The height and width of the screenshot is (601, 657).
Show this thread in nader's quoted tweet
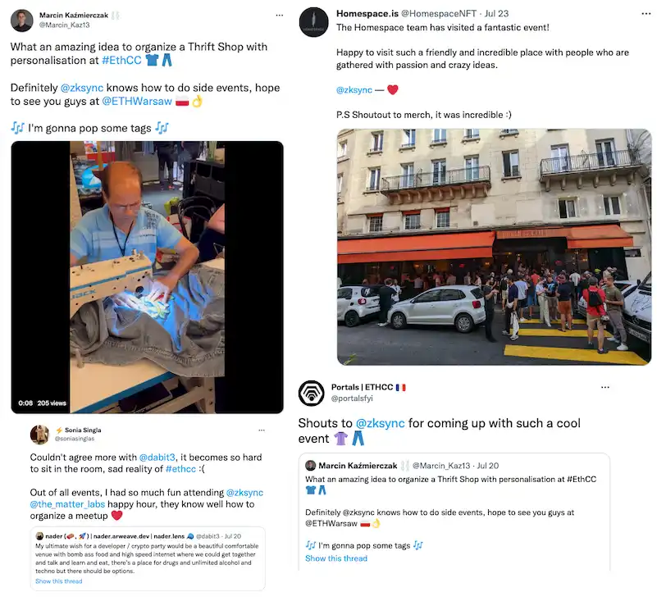pyautogui.click(x=59, y=581)
